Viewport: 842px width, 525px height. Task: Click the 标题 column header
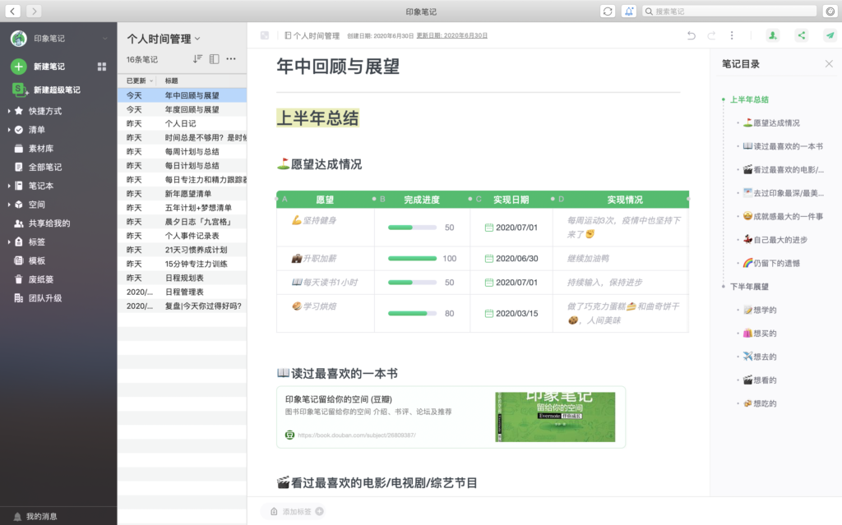(x=171, y=81)
